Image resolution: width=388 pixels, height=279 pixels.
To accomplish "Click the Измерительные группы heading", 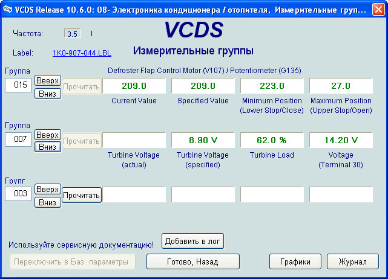I will pyautogui.click(x=193, y=51).
